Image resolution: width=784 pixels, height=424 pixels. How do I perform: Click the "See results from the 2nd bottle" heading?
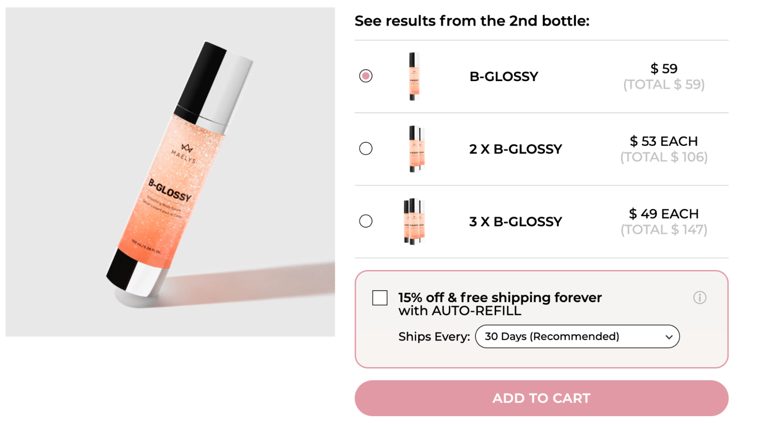pyautogui.click(x=472, y=21)
